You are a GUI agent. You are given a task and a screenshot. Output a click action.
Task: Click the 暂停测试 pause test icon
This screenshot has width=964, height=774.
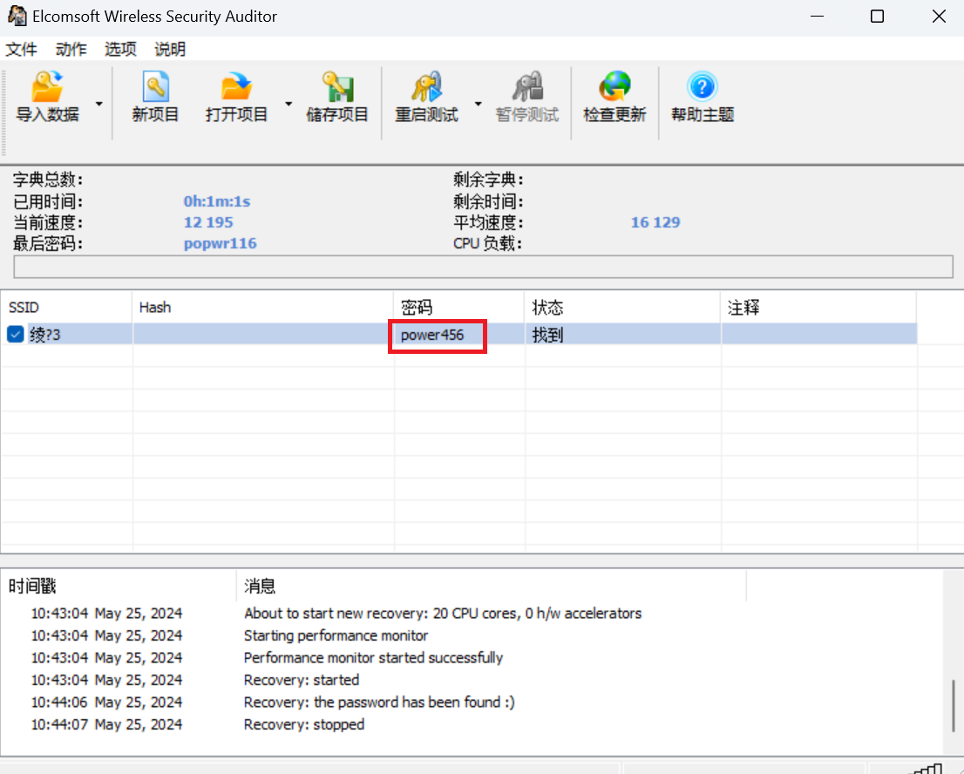click(x=527, y=86)
